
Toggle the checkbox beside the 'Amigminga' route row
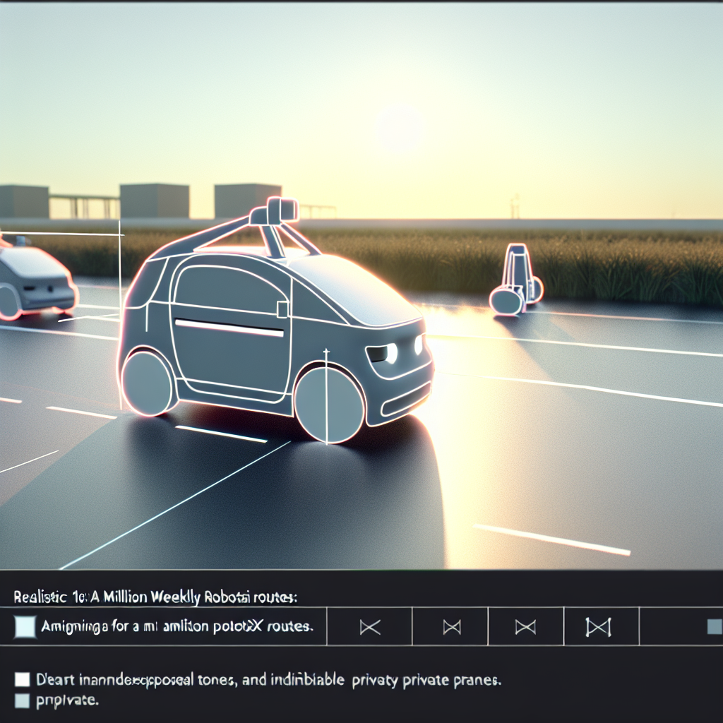[x=25, y=626]
